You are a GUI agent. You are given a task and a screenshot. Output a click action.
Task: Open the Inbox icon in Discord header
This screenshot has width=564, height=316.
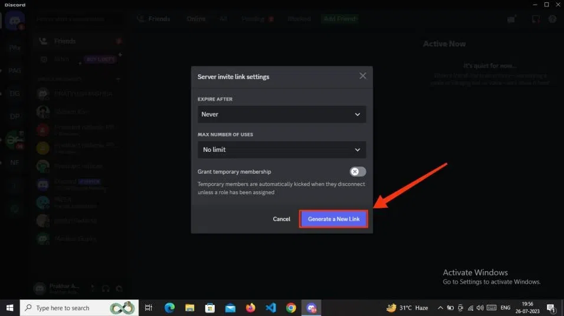click(536, 19)
